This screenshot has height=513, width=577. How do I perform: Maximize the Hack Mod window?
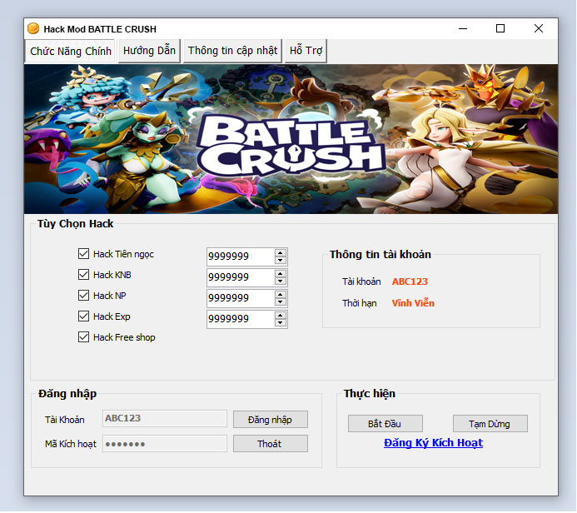pyautogui.click(x=500, y=28)
